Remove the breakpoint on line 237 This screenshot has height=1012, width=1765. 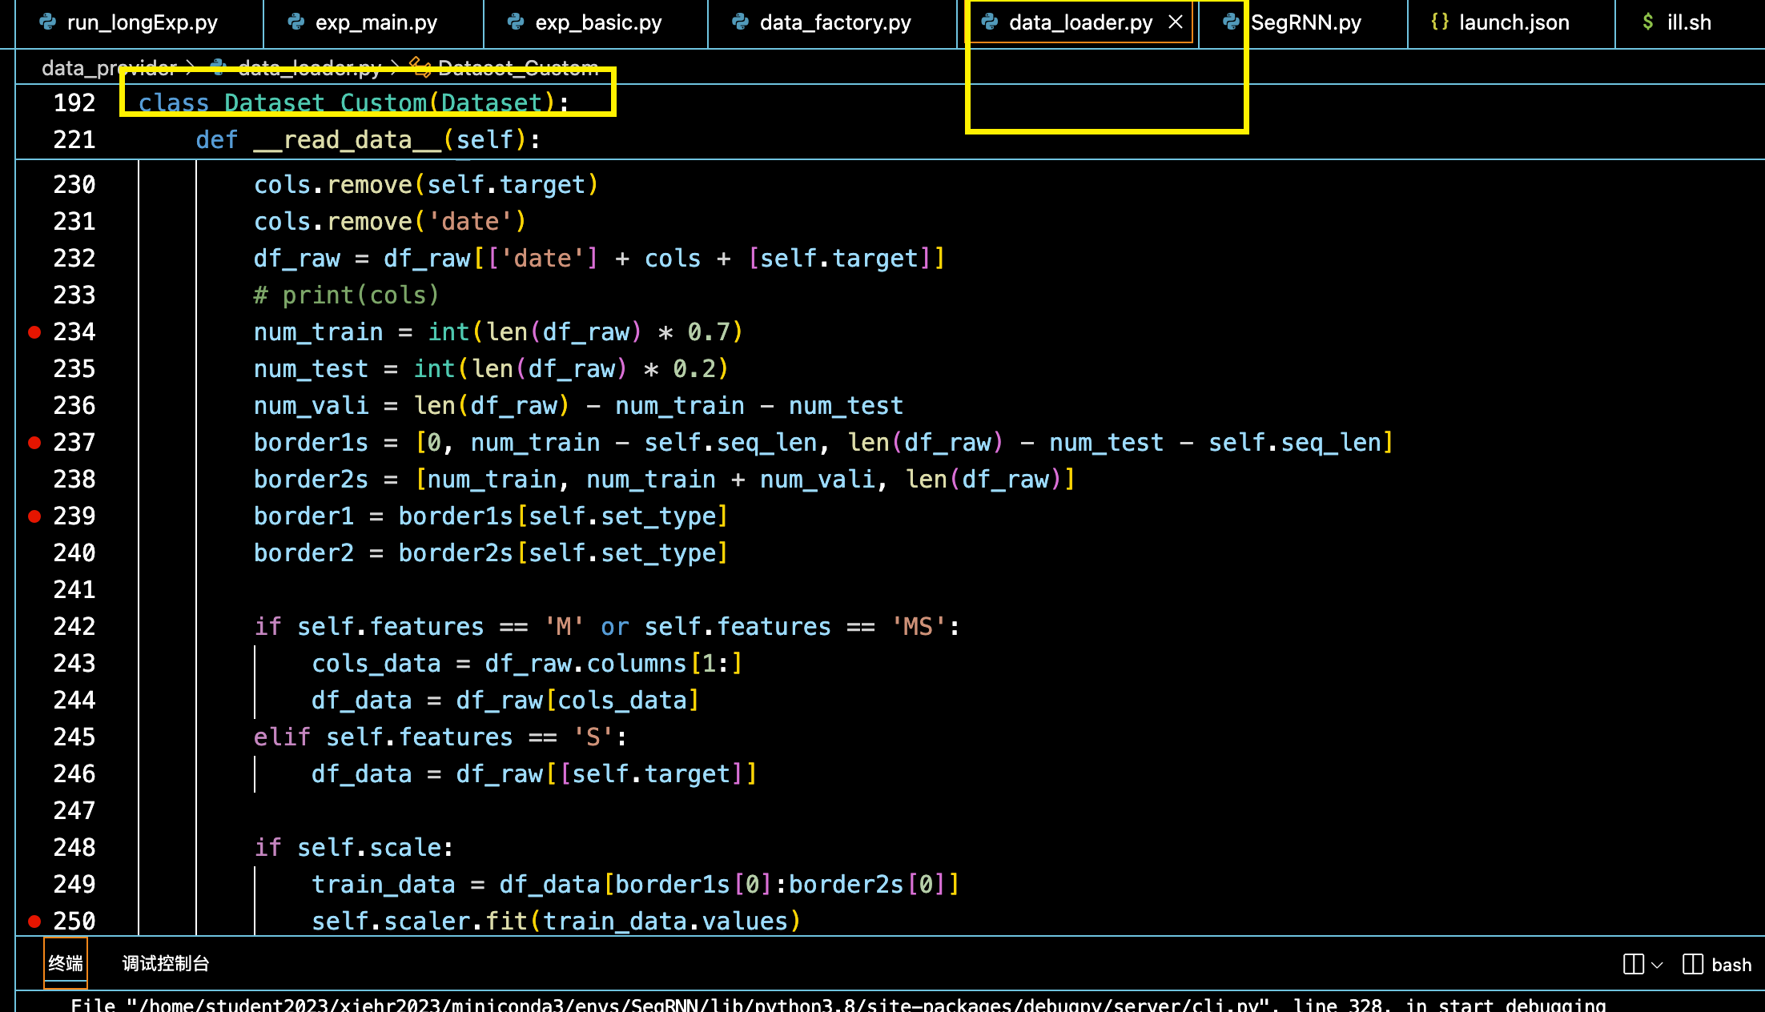[34, 443]
